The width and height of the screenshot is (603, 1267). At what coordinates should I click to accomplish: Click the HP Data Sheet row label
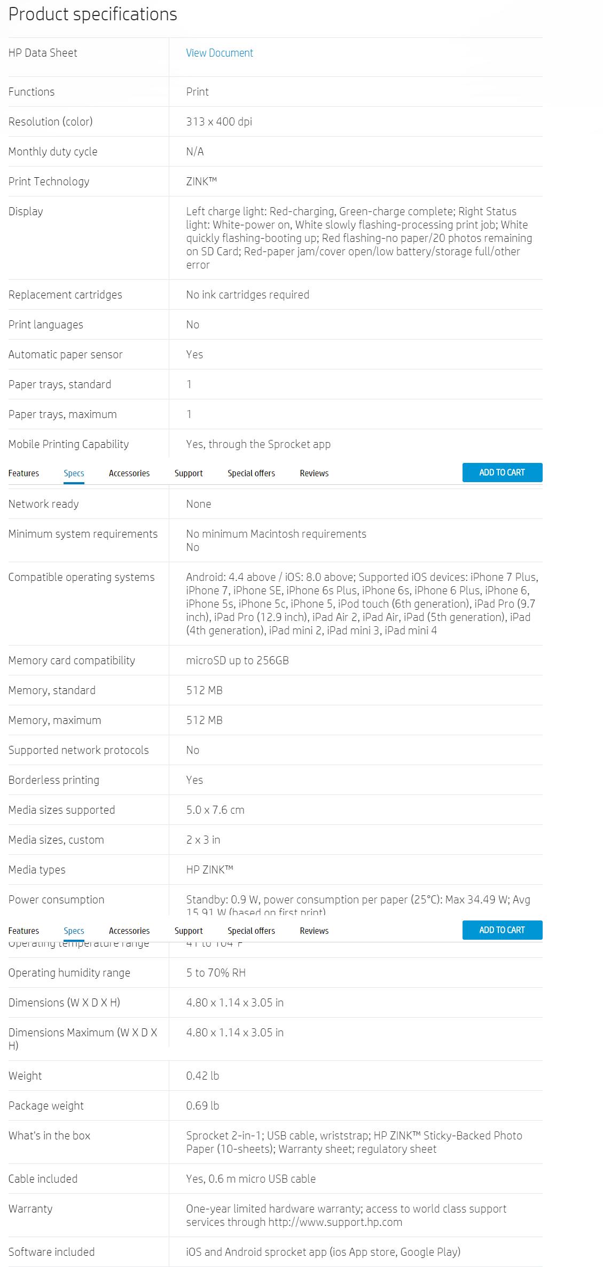[43, 53]
